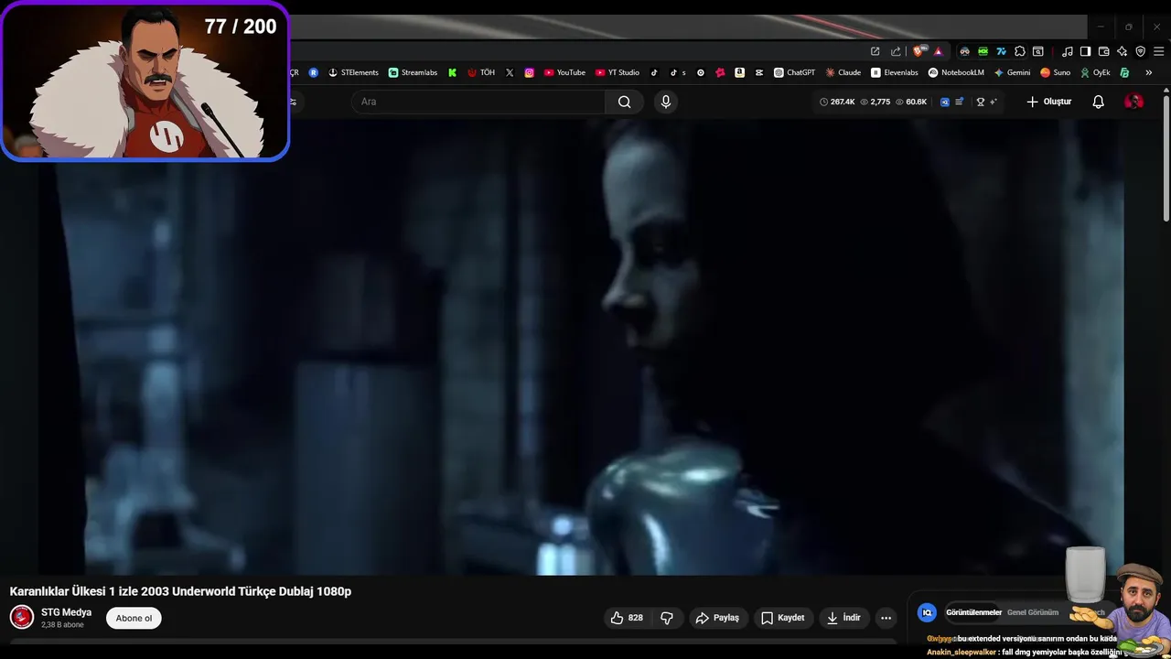The width and height of the screenshot is (1171, 659).
Task: Open the ChatGPT bookmark
Action: (794, 72)
